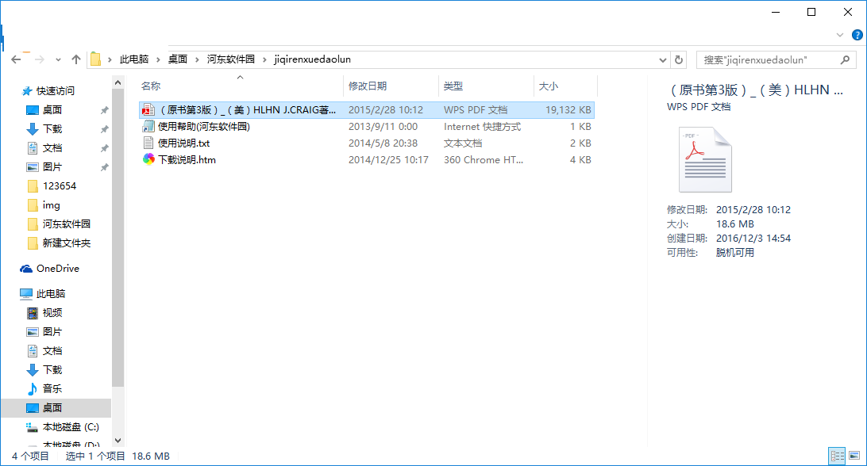Go back with the left arrow button
This screenshot has width=867, height=466.
pos(16,59)
